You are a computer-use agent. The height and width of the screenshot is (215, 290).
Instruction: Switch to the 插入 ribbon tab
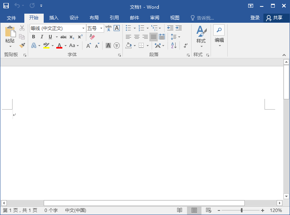coord(54,18)
